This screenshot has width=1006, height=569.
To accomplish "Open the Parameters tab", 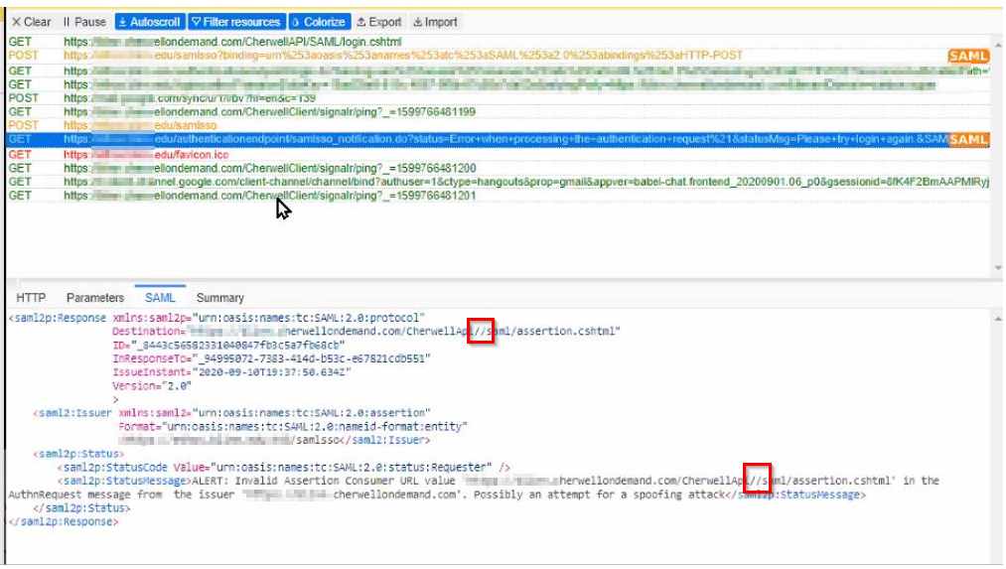I will (95, 298).
